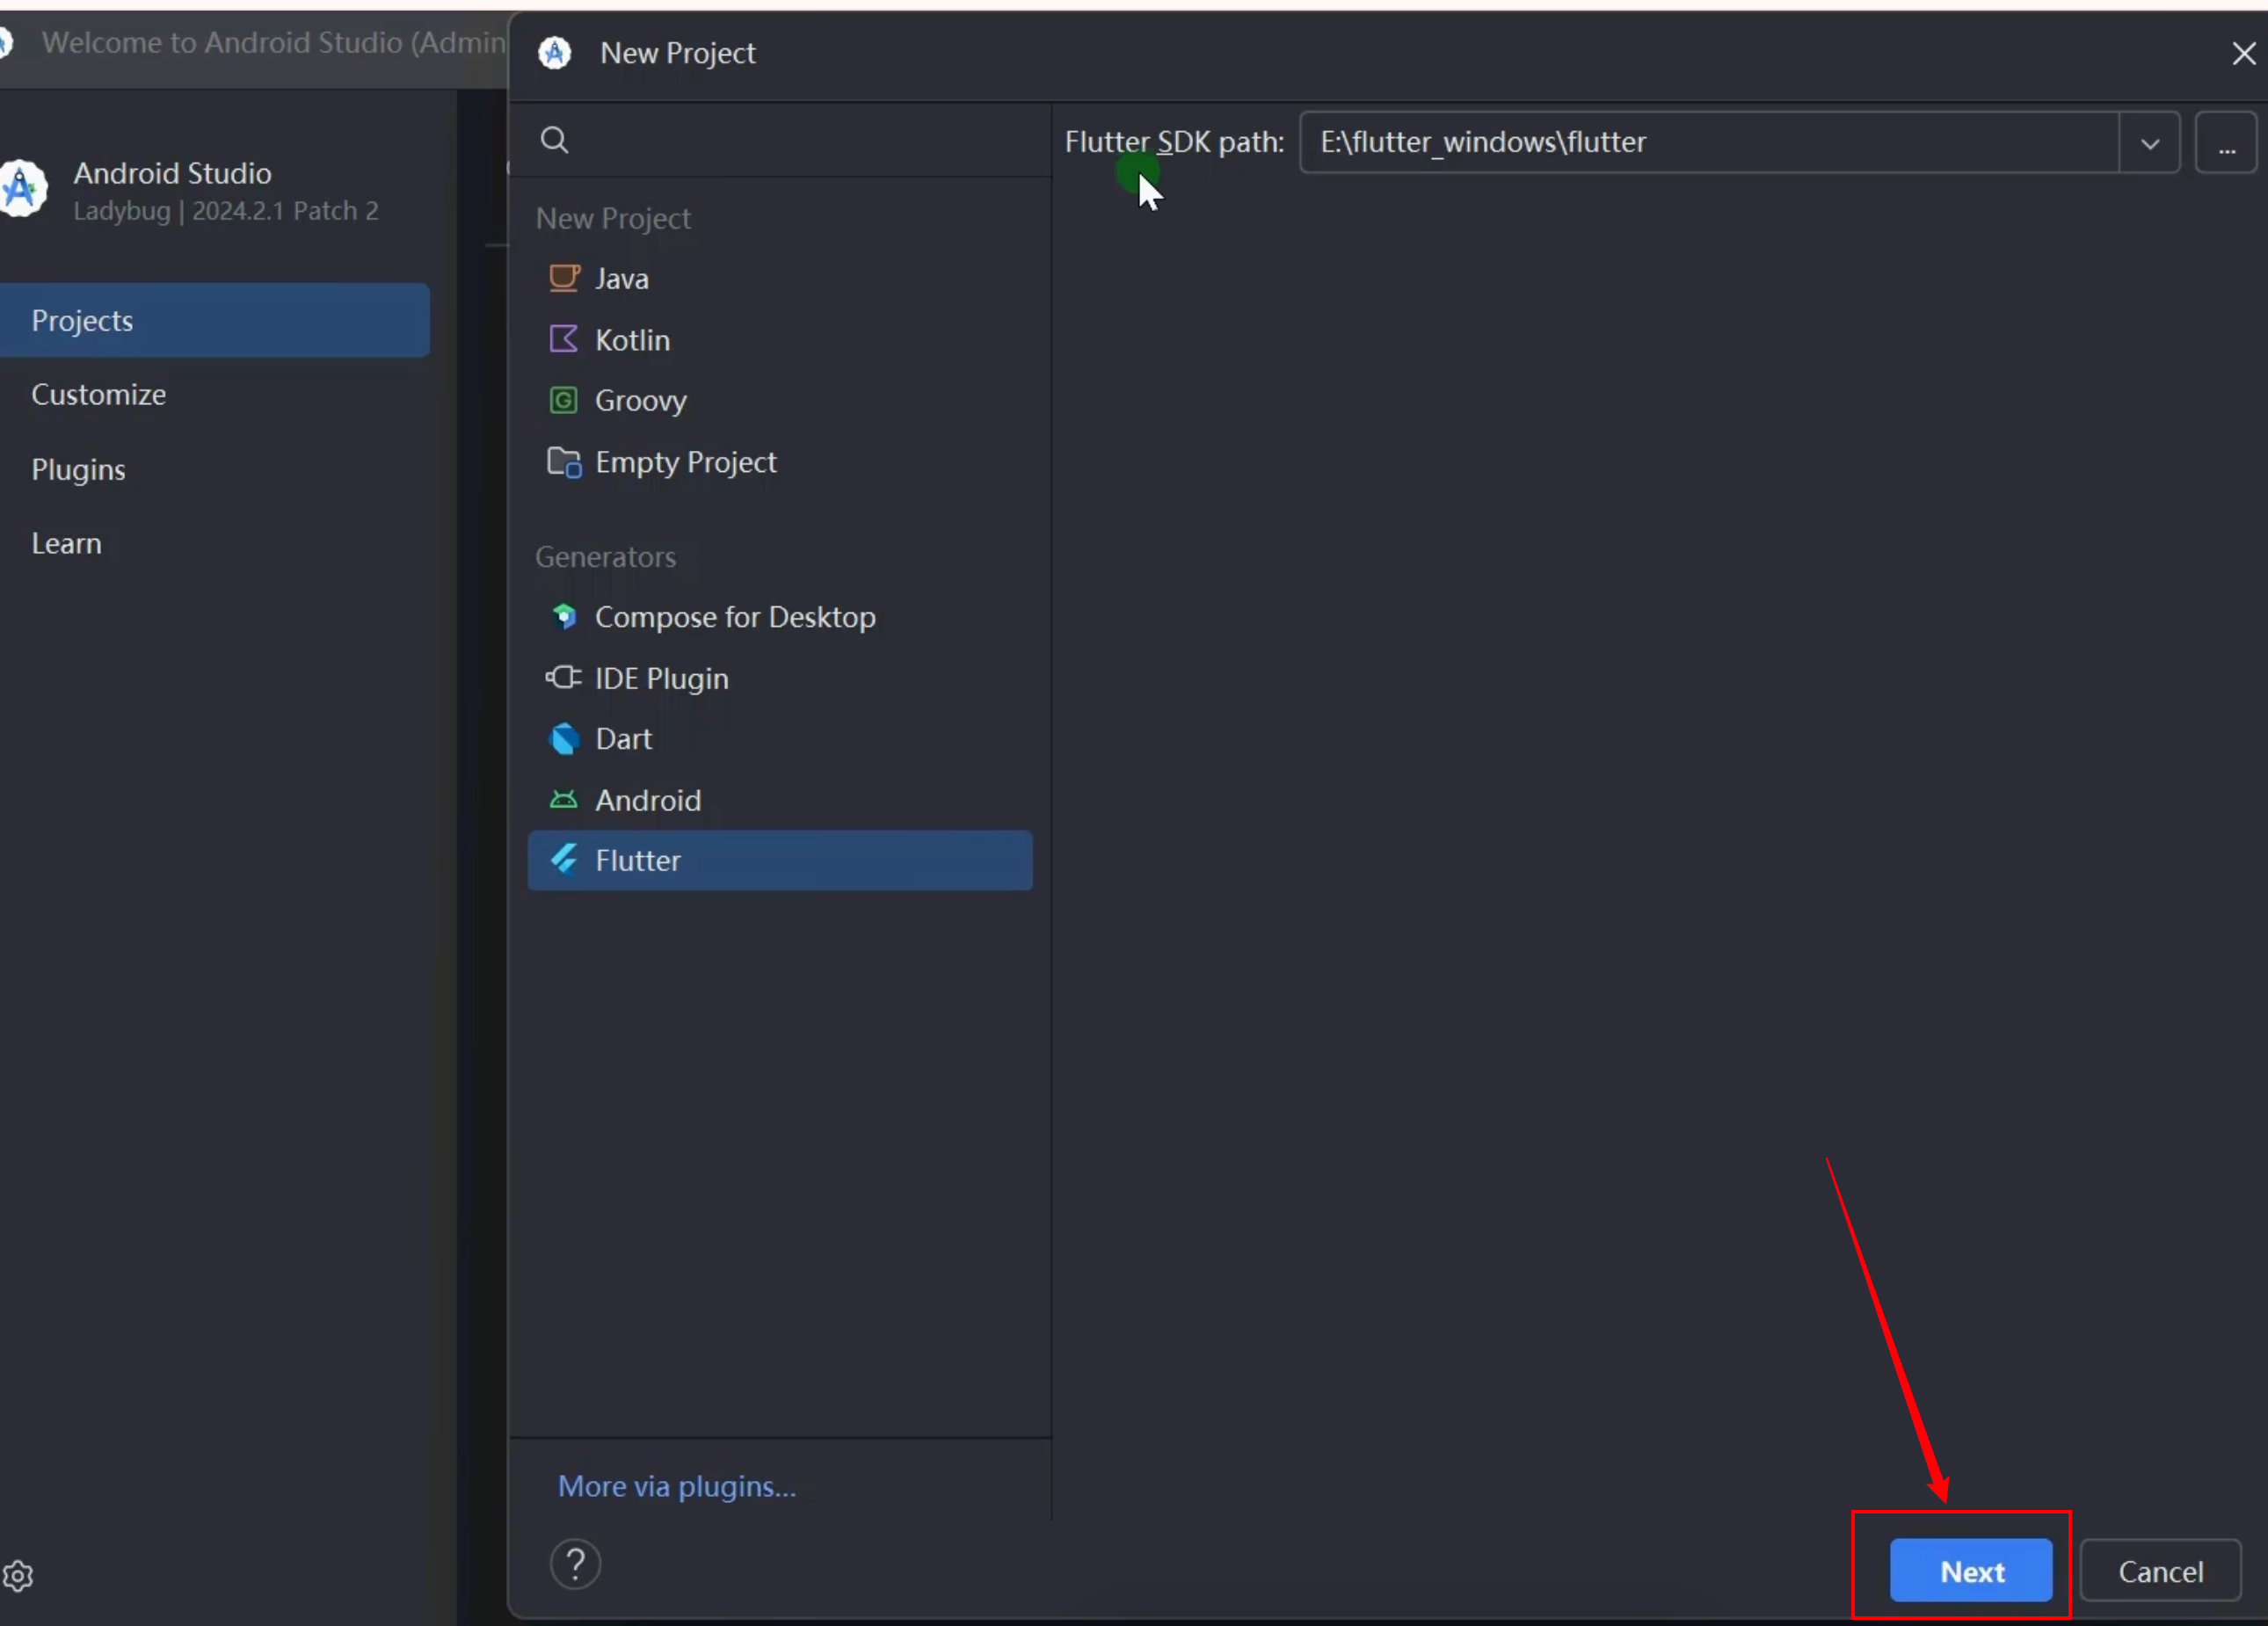The image size is (2268, 1626).
Task: Click the search magnifier icon
Action: coord(555,140)
